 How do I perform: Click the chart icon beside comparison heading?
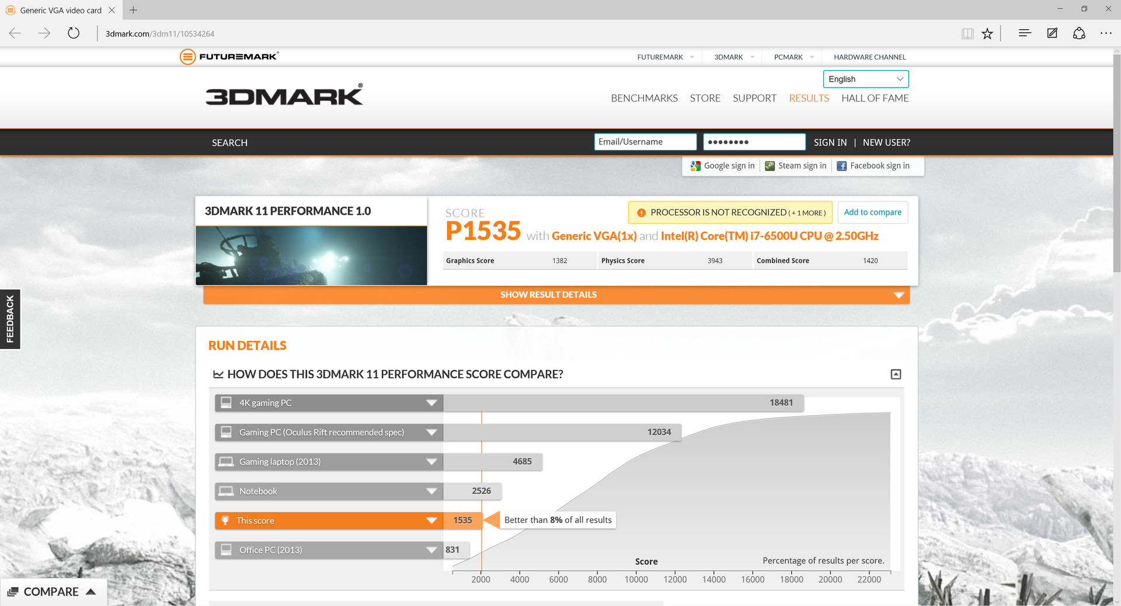click(218, 374)
